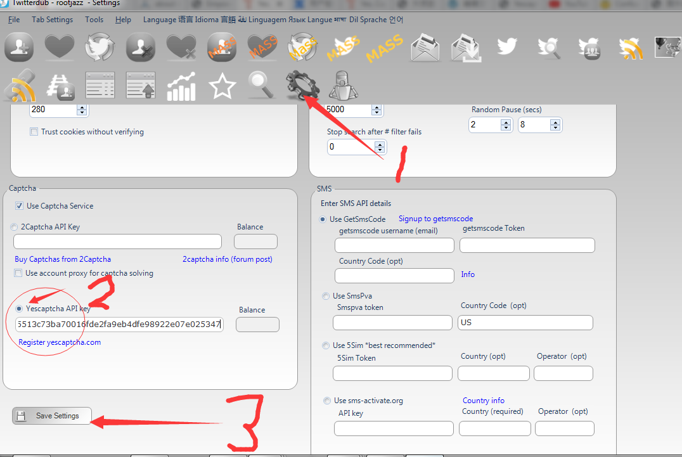Click the list with upload arrow icon
The image size is (682, 457).
(141, 85)
